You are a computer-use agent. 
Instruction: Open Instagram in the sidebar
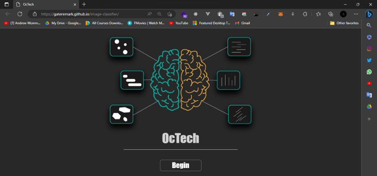click(369, 49)
